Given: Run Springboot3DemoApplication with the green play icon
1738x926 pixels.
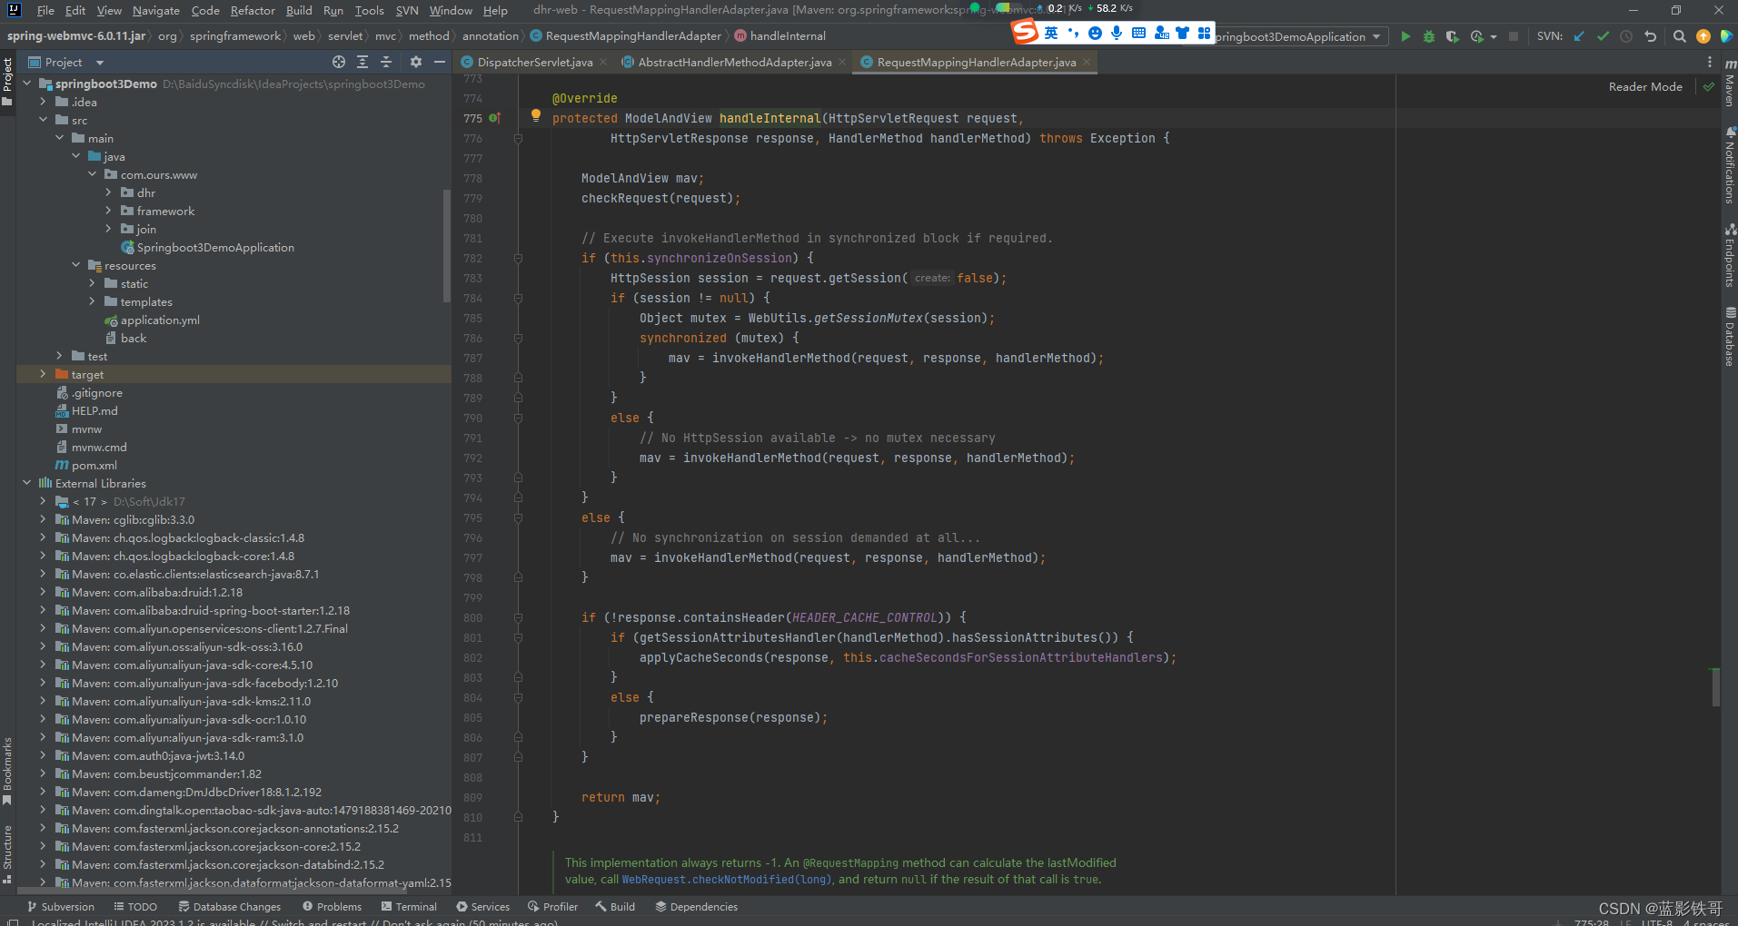Looking at the screenshot, I should click(x=1405, y=36).
